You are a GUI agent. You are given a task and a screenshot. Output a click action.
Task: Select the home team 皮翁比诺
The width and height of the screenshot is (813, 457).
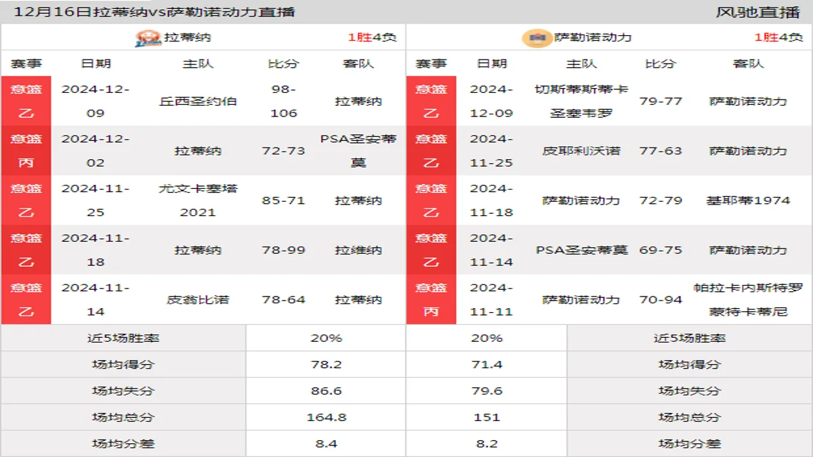(x=198, y=300)
